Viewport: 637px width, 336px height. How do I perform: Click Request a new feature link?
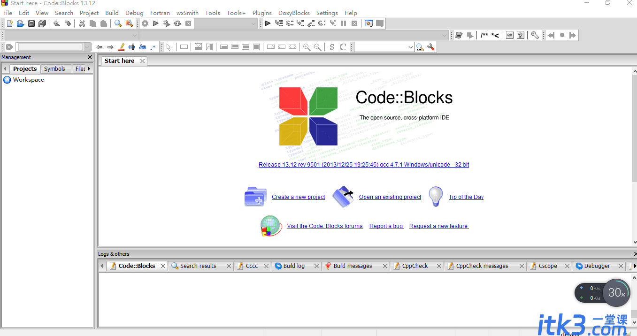(439, 226)
